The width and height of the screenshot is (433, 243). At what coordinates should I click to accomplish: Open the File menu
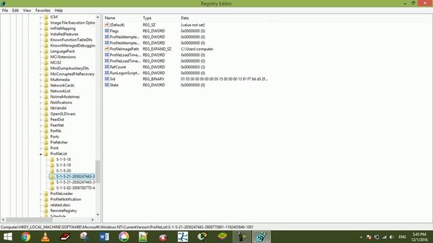tap(5, 11)
